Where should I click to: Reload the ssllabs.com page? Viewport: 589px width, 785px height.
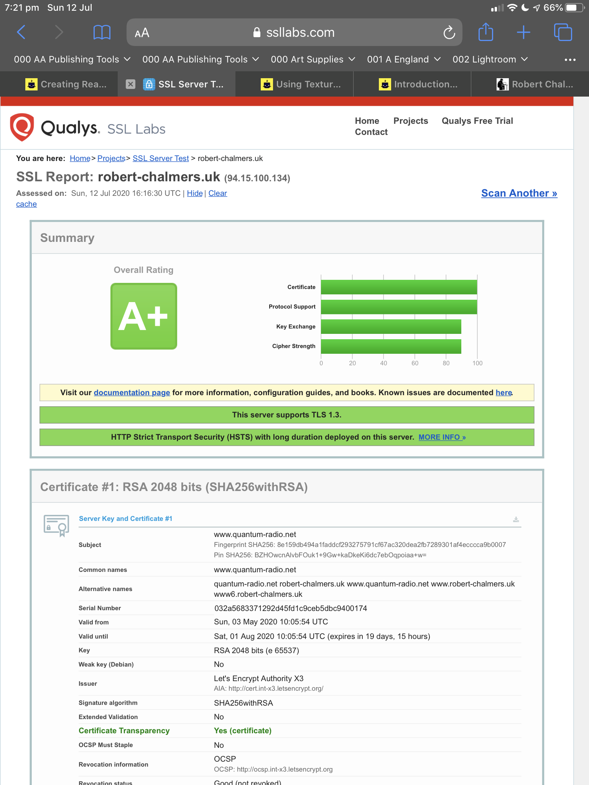[449, 33]
